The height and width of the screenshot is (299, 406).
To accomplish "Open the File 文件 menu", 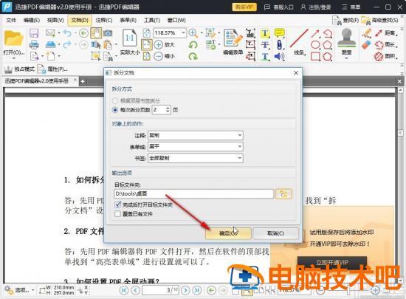I will click(x=11, y=20).
